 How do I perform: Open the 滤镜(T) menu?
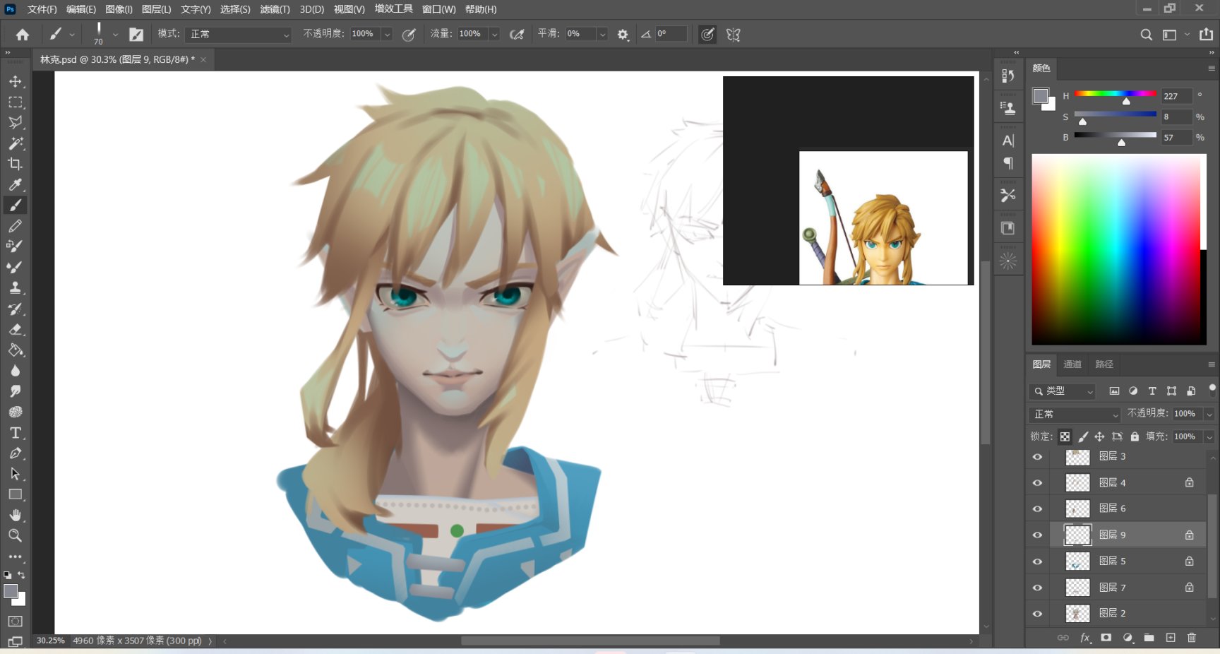[275, 9]
